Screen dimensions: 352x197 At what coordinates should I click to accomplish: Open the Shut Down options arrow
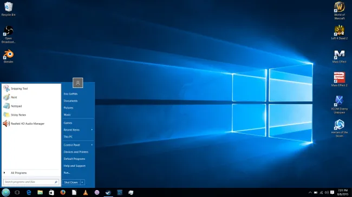pyautogui.click(x=82, y=182)
